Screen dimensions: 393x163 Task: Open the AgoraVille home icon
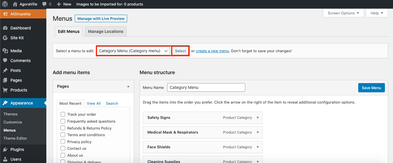(15, 4)
